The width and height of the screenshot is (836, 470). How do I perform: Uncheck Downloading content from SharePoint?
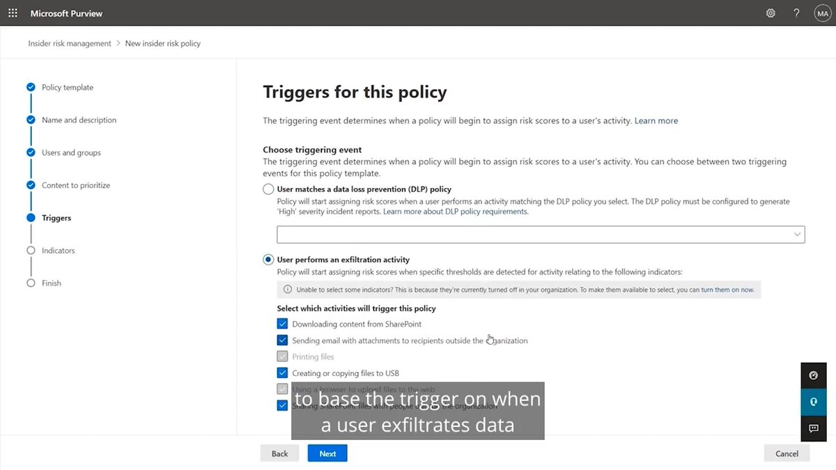click(282, 323)
